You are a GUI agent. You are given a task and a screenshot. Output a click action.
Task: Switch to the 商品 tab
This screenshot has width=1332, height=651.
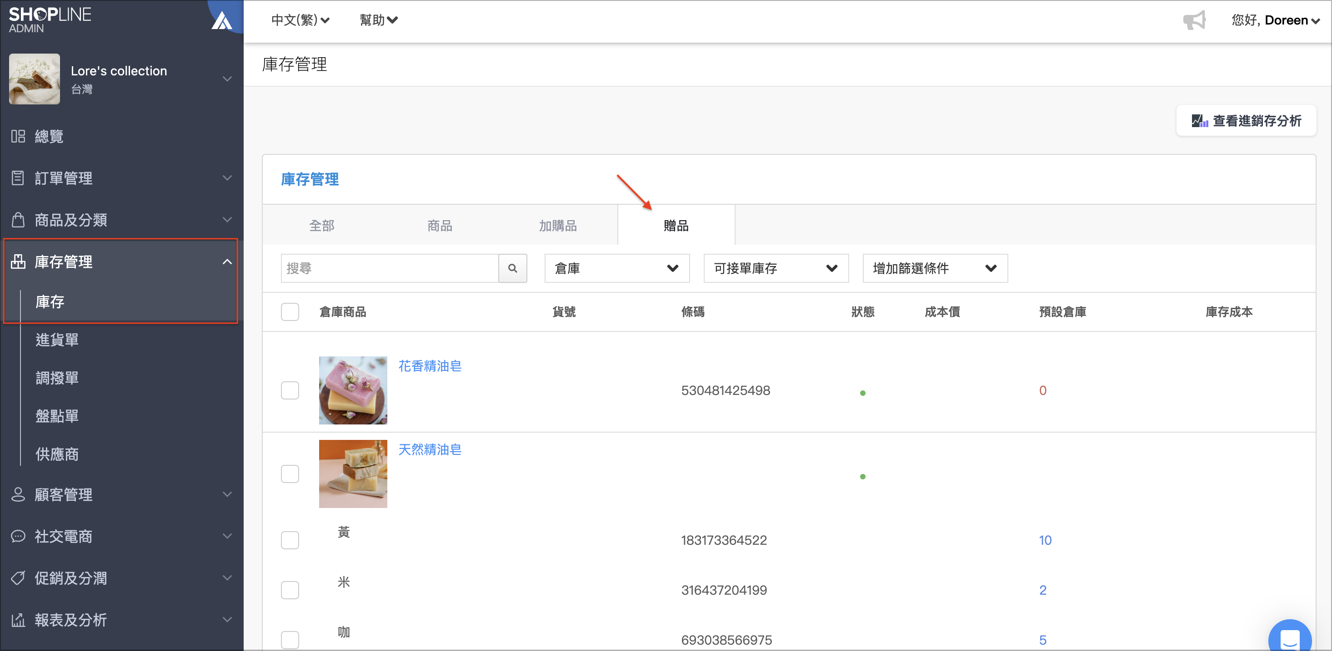440,226
